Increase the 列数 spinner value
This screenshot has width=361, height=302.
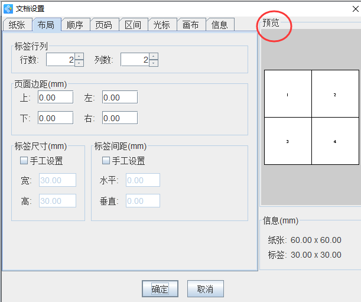(x=154, y=57)
